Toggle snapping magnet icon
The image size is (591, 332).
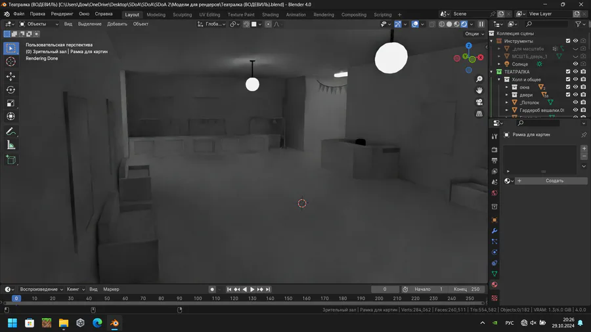click(246, 24)
